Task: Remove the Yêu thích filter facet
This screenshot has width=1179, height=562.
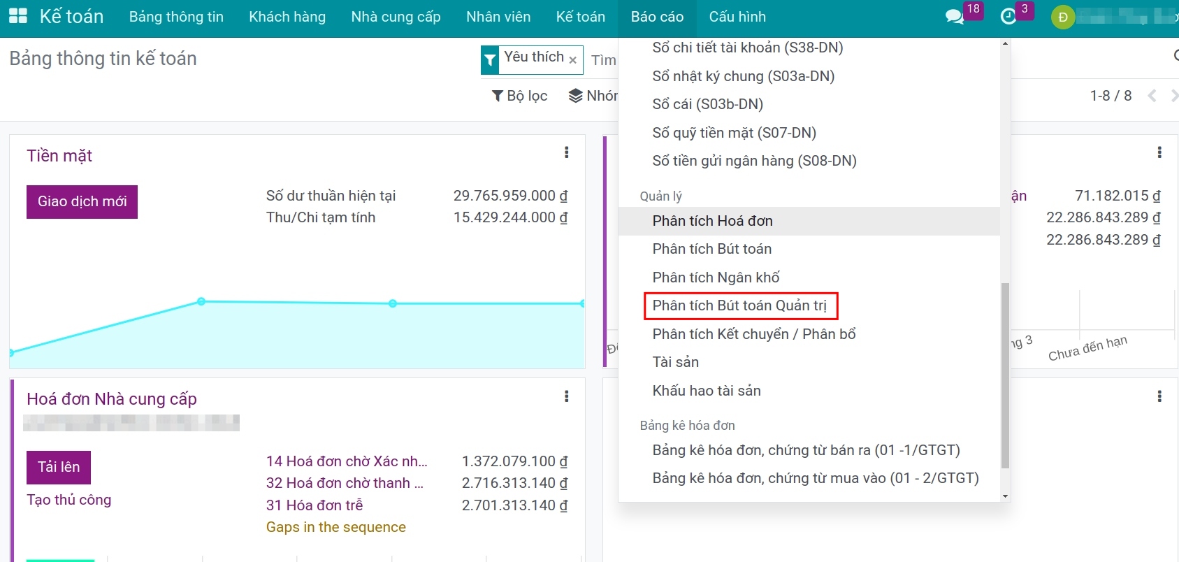Action: (x=573, y=60)
